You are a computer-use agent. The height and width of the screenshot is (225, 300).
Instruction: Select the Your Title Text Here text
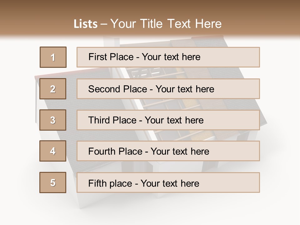pyautogui.click(x=166, y=24)
